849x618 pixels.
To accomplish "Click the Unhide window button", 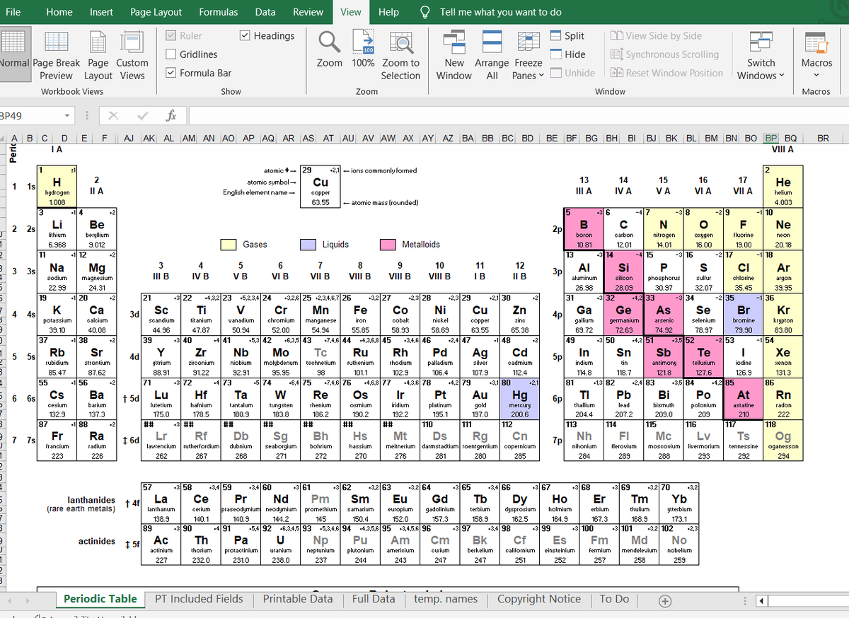I will [572, 73].
